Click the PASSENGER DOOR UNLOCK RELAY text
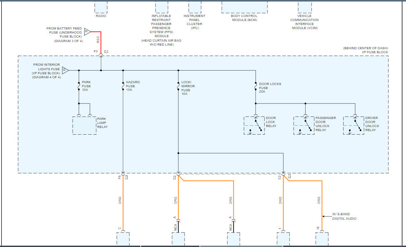The image size is (406, 247). click(x=325, y=124)
